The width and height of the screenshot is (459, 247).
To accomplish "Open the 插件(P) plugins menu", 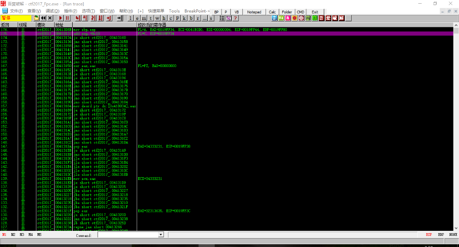I will tap(70, 11).
